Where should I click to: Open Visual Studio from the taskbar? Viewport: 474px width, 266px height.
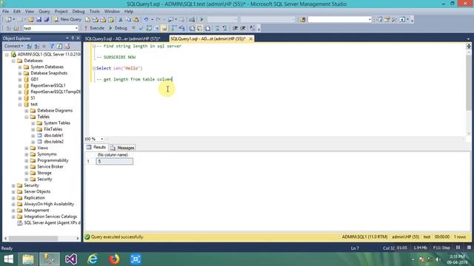pos(71,259)
